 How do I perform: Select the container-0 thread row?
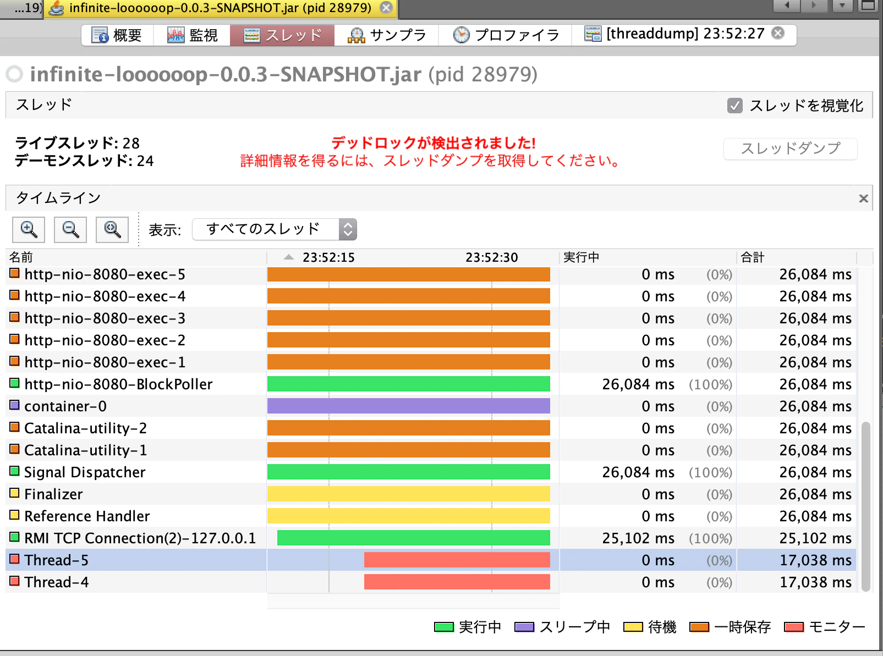(x=431, y=406)
